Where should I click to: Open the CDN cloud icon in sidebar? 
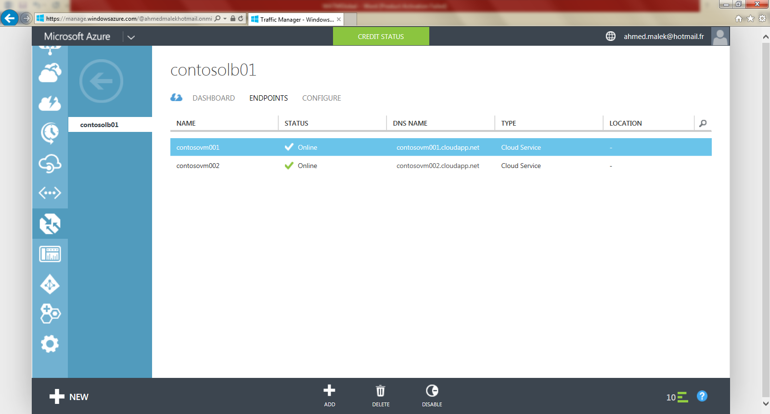50,163
